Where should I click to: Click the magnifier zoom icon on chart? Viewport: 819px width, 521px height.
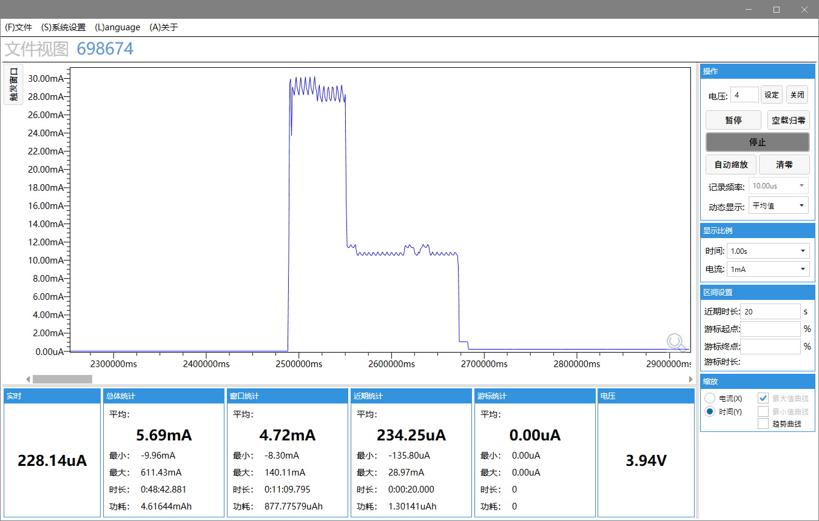pyautogui.click(x=676, y=342)
